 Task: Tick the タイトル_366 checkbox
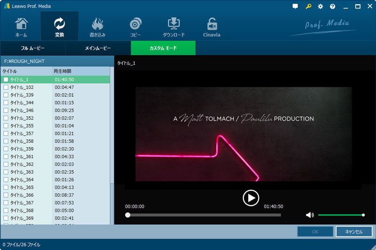6,195
